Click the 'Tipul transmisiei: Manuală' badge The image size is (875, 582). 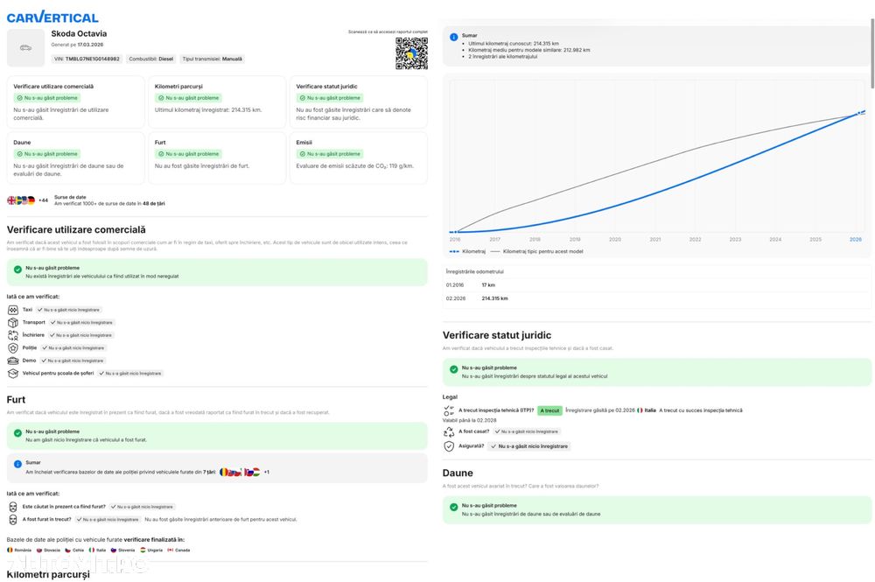pyautogui.click(x=212, y=59)
